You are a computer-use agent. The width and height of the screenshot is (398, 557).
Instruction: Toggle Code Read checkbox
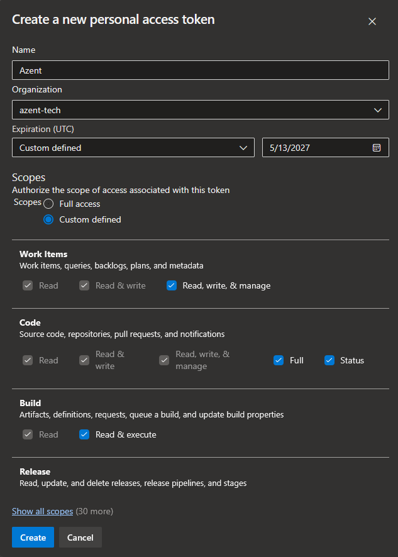pyautogui.click(x=28, y=360)
